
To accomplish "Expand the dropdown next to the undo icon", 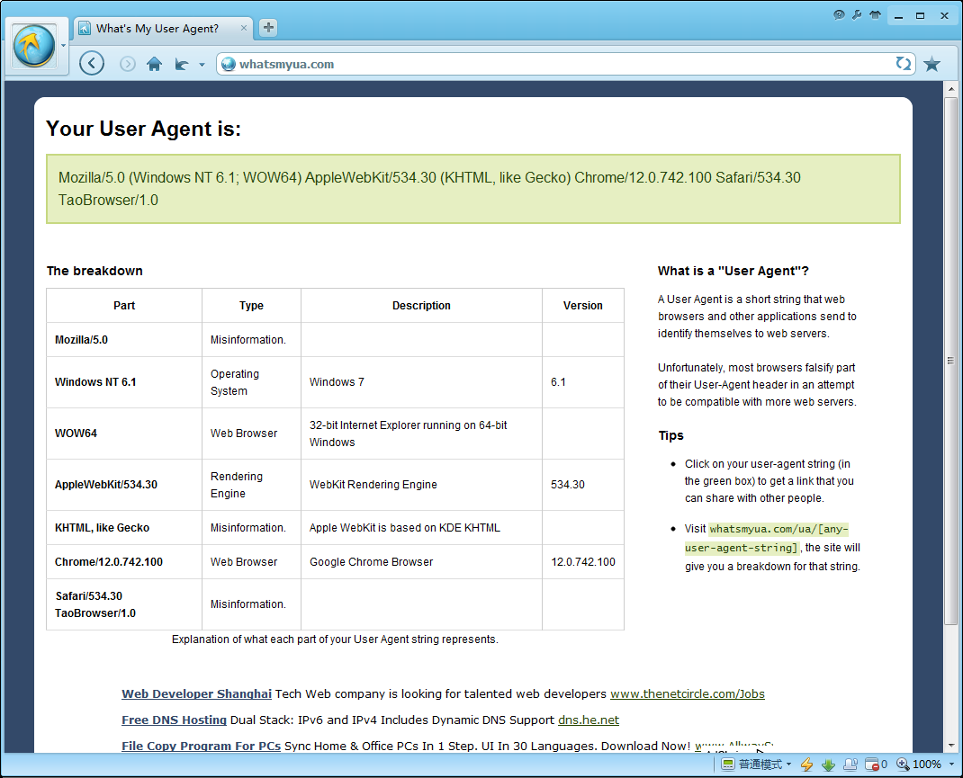I will click(202, 65).
